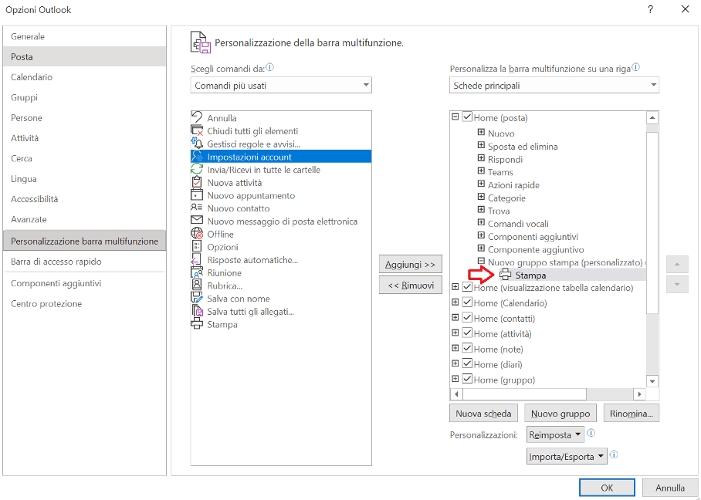Expand the Home (Calendario) tree node
The height and width of the screenshot is (500, 701).
point(455,302)
